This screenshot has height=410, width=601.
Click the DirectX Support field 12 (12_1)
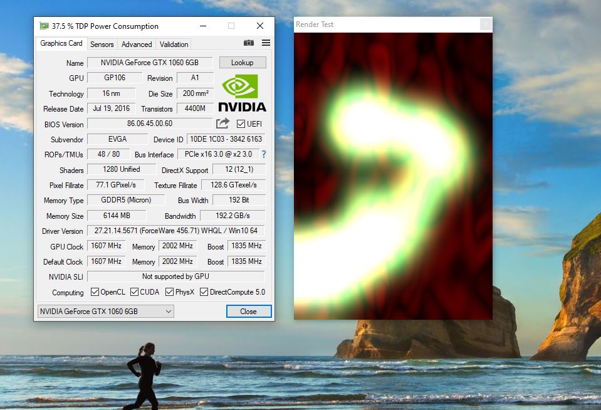[239, 169]
